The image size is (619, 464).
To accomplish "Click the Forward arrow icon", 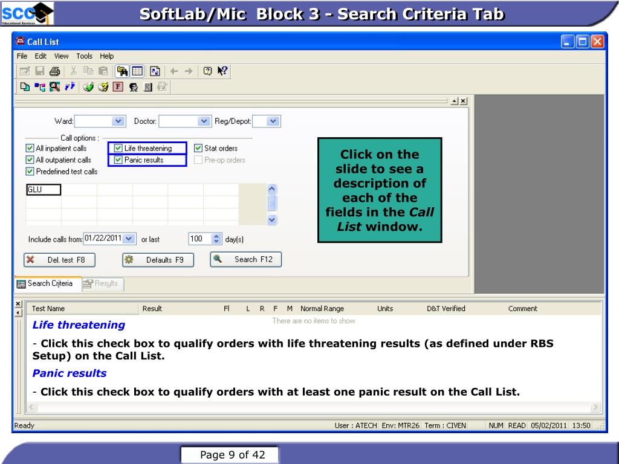I will pos(189,71).
